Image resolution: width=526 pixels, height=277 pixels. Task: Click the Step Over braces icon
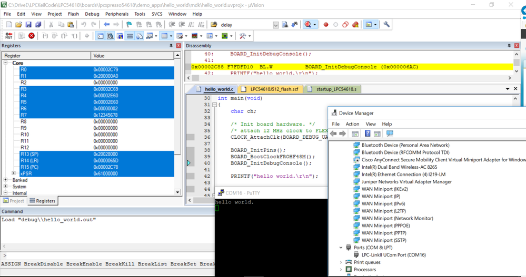[x=55, y=36]
